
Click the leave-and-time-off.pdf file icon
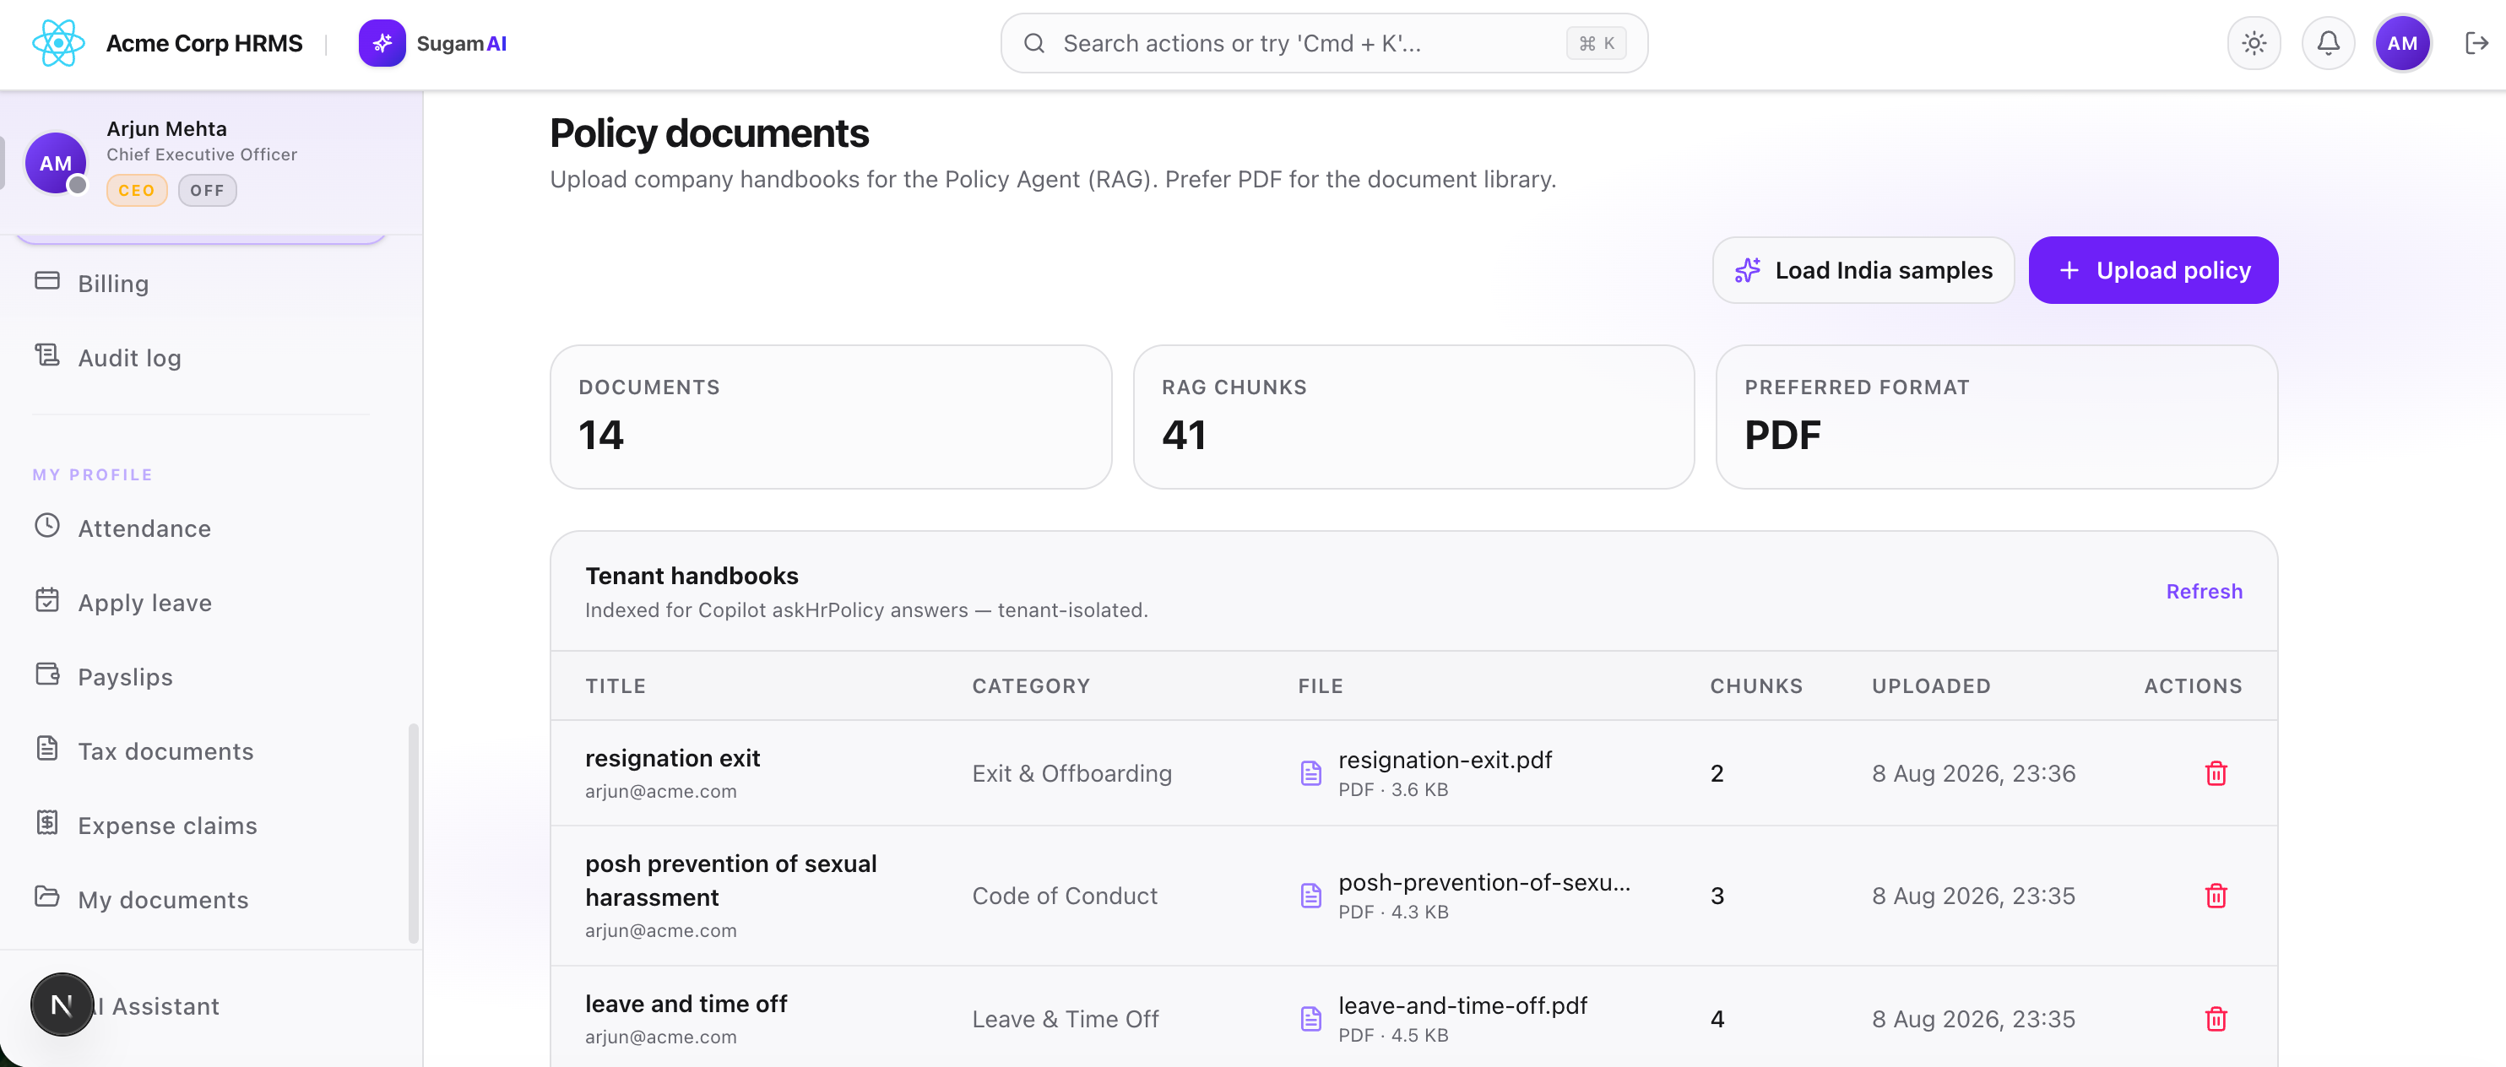tap(1310, 1018)
